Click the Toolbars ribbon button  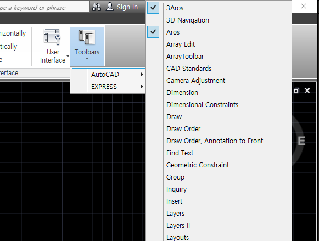pos(87,47)
